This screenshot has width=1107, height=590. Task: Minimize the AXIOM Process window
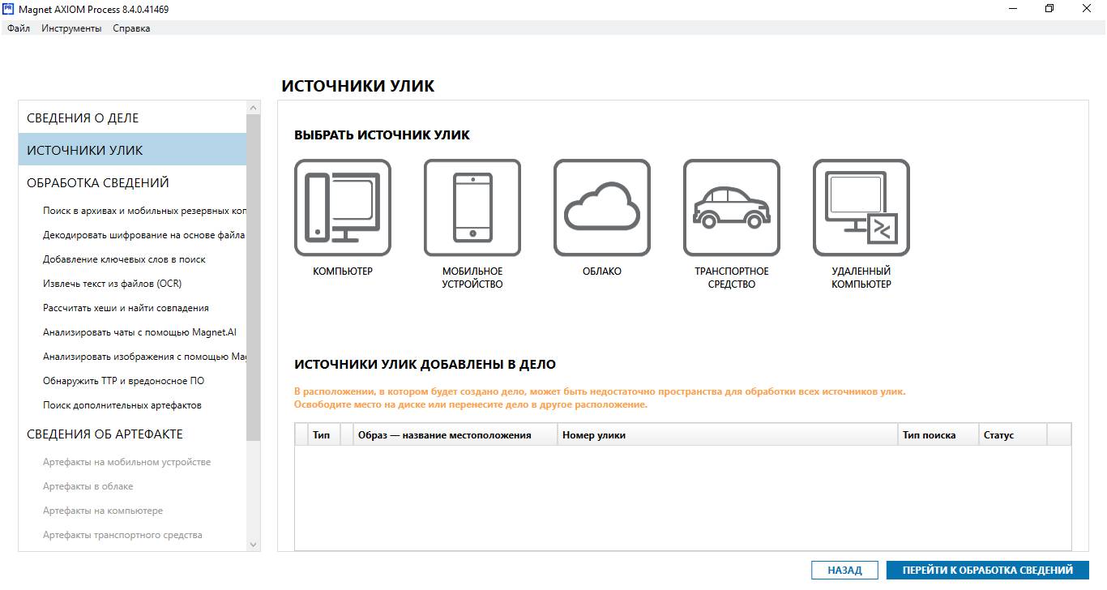coord(1013,9)
